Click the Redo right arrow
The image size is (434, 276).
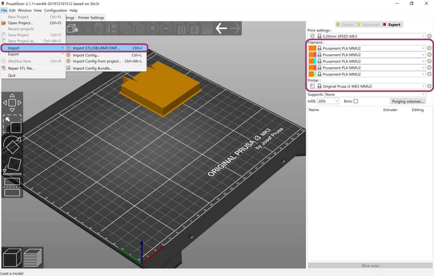tap(235, 29)
